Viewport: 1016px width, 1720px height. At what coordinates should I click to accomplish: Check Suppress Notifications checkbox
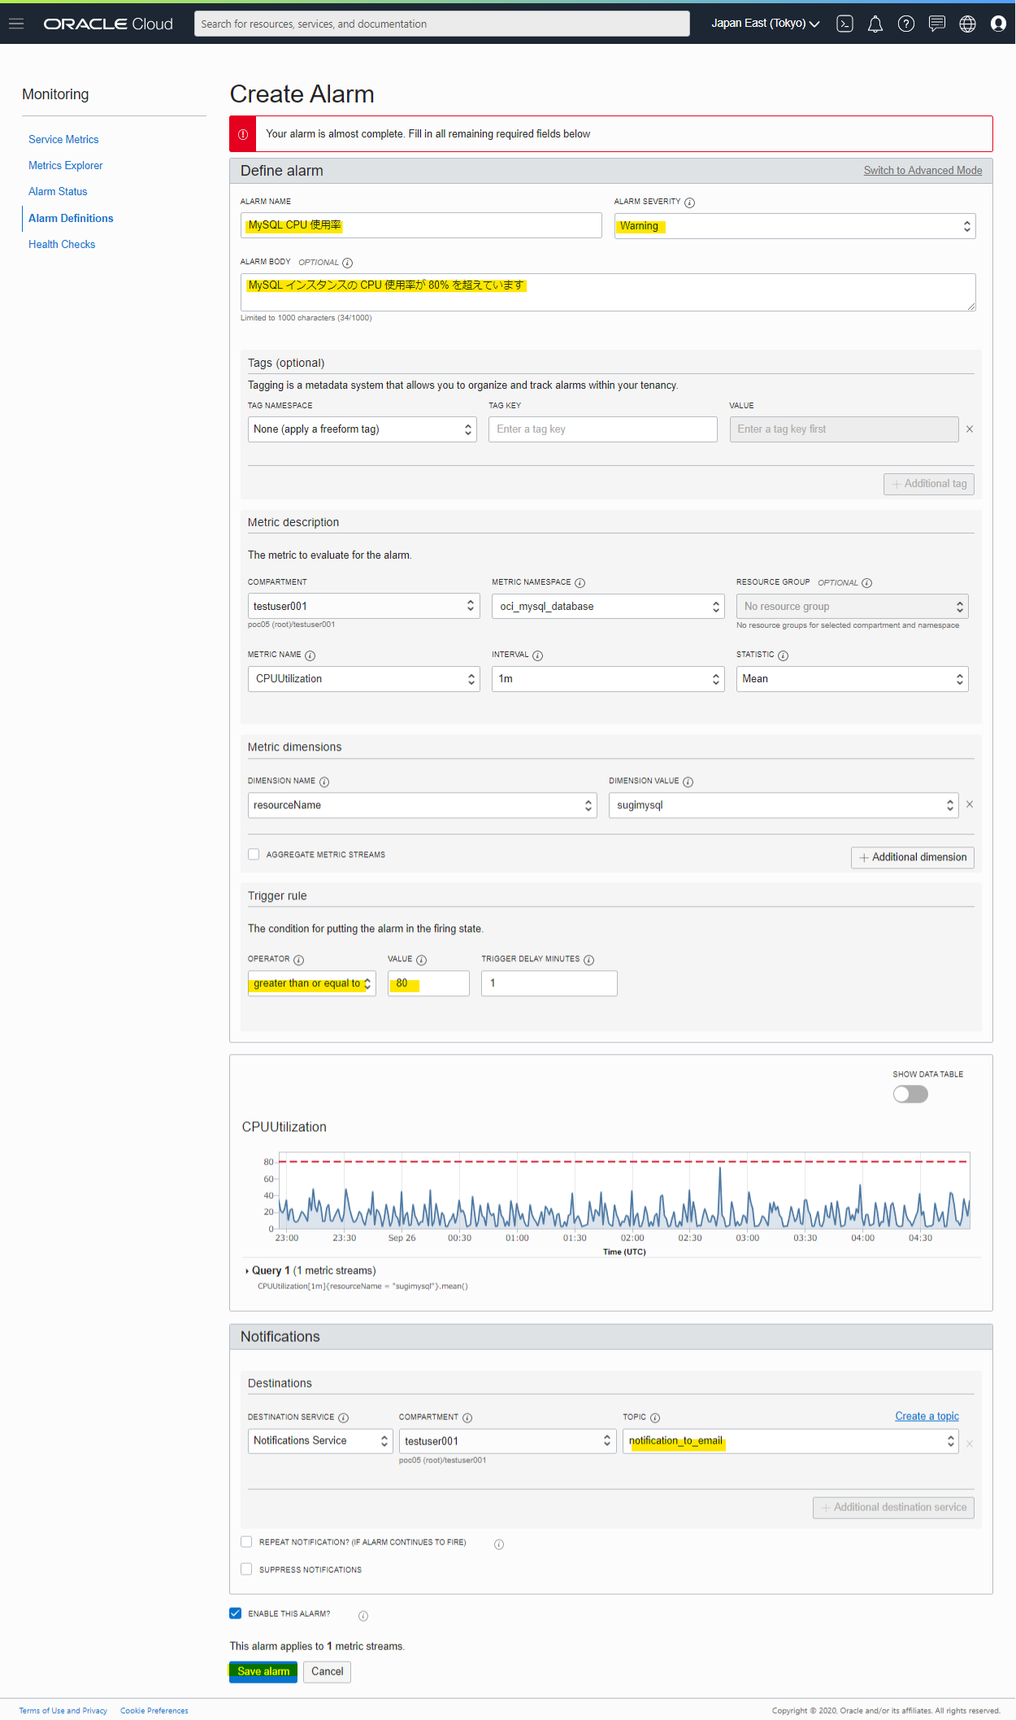pyautogui.click(x=246, y=1569)
